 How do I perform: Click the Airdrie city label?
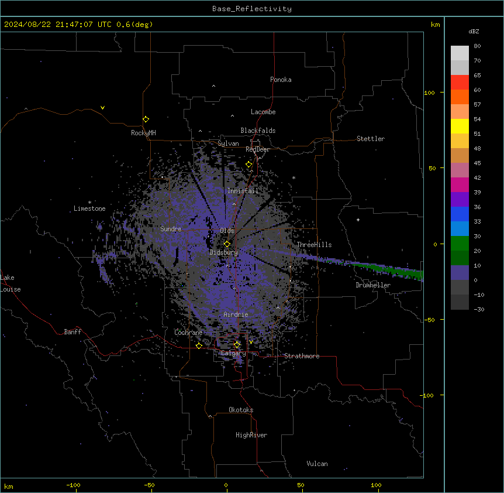tap(236, 314)
